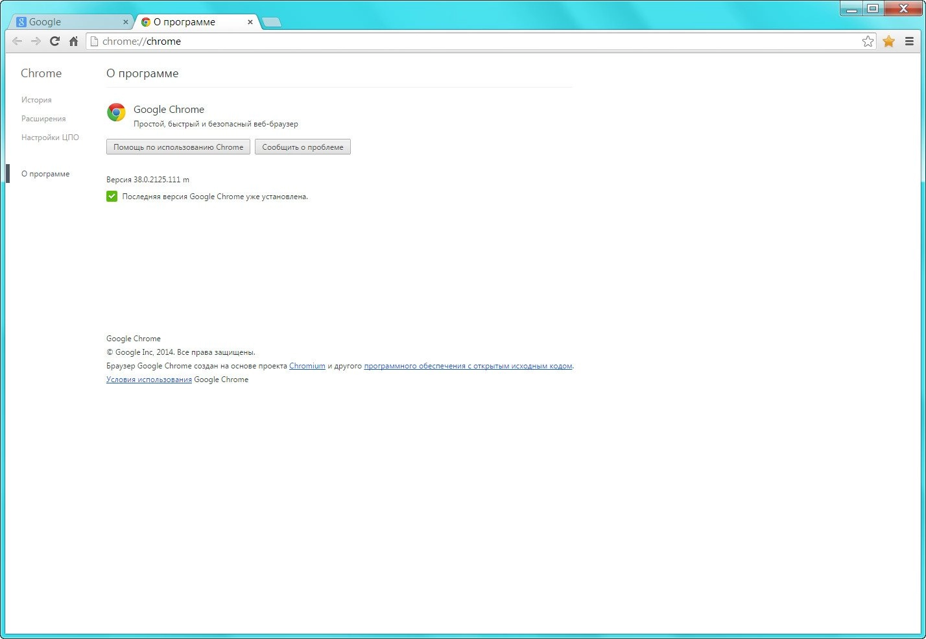Open программного обеспечения с открытым исходным кодом link
926x639 pixels.
pyautogui.click(x=468, y=366)
